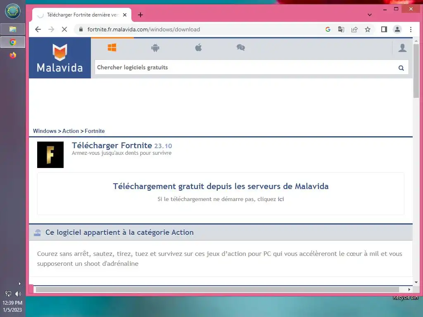Open Google icon in address bar
The width and height of the screenshot is (423, 317).
tap(328, 29)
